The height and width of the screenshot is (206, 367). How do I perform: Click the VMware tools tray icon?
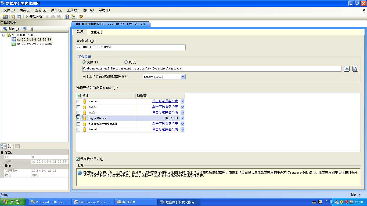351,202
